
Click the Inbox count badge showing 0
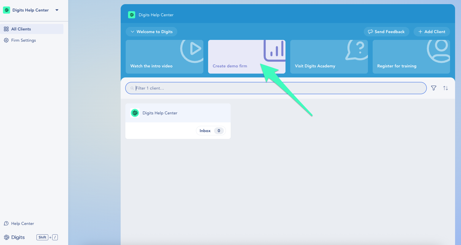point(219,131)
